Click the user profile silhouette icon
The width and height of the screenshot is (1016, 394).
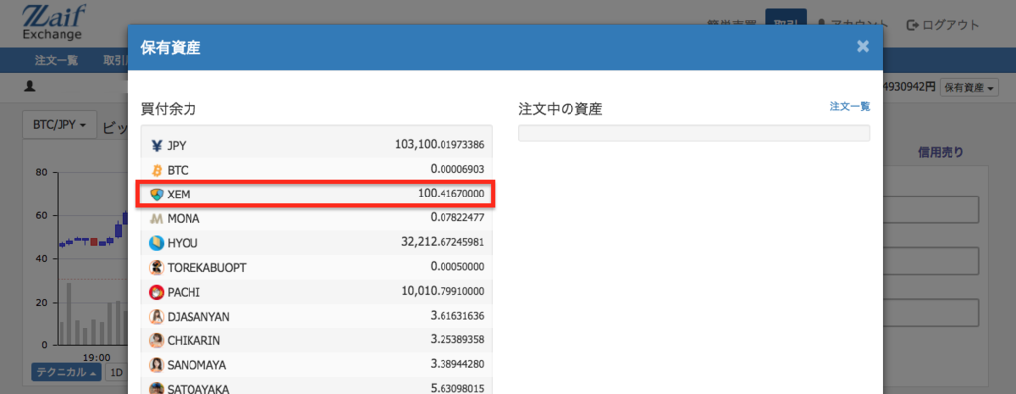click(x=29, y=86)
